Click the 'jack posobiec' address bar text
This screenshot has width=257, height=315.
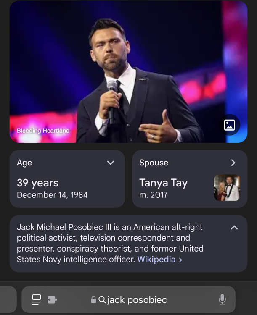[137, 300]
